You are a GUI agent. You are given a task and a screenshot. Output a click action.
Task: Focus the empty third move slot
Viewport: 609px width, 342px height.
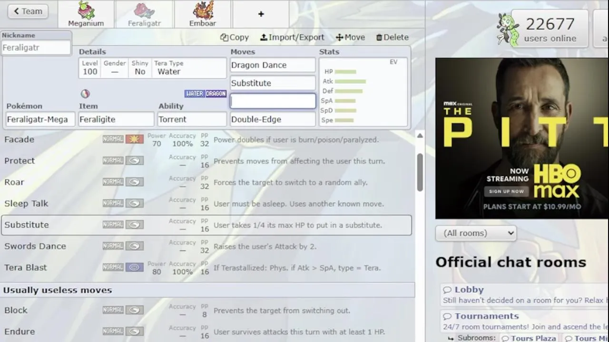point(273,101)
